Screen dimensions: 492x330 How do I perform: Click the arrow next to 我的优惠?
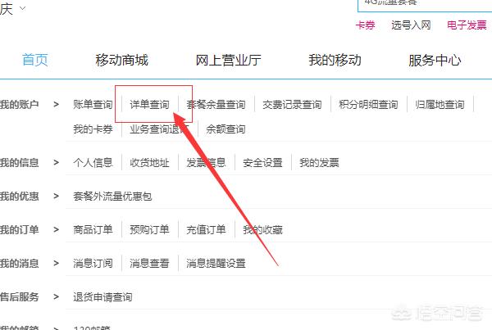[56, 197]
